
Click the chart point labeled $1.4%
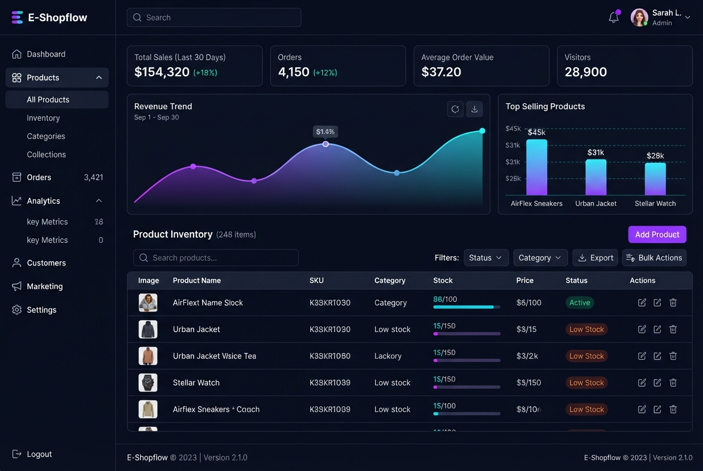pos(325,144)
